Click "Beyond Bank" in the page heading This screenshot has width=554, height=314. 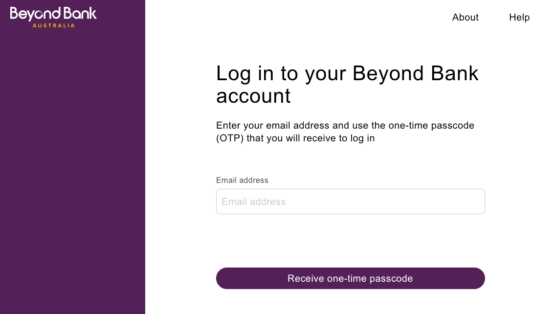coord(416,73)
